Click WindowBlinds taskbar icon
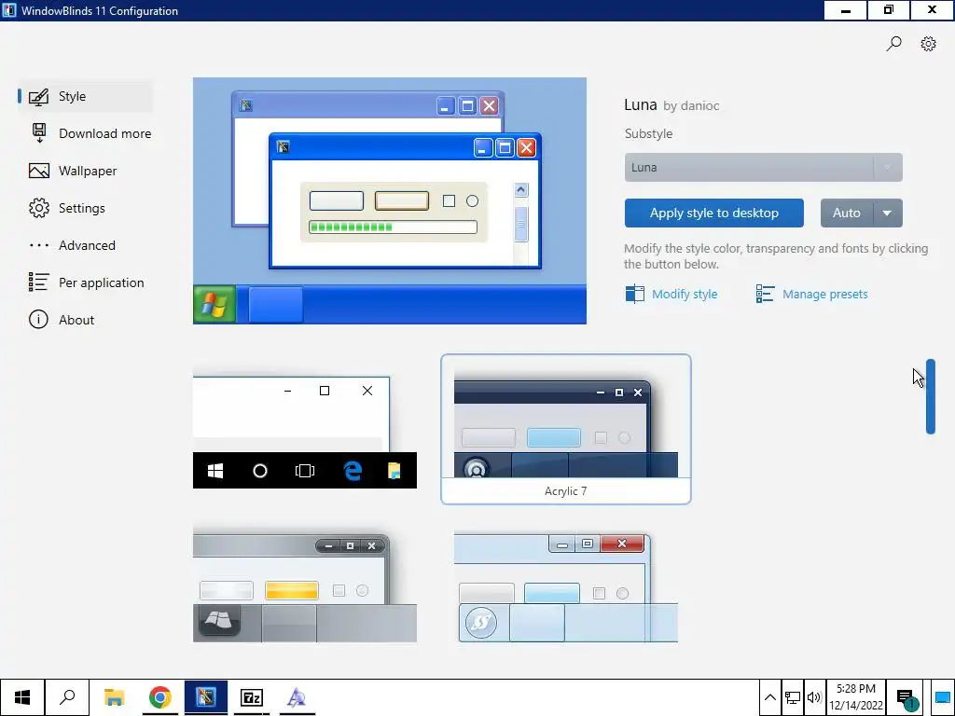 [x=206, y=697]
